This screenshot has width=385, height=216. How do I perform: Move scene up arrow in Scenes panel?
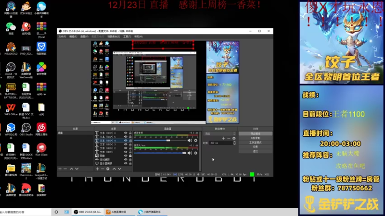click(x=71, y=169)
